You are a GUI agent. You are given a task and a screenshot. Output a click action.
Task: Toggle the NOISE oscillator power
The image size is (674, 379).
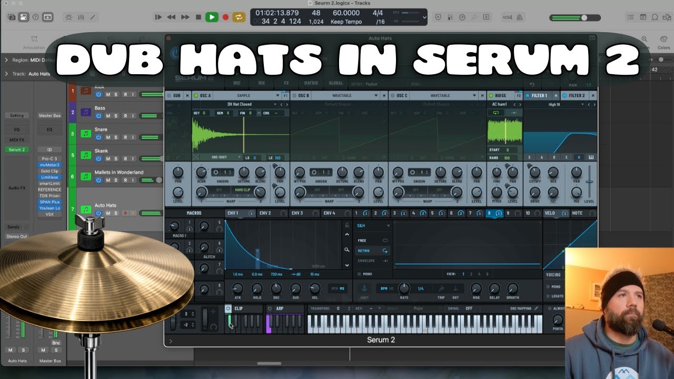(x=491, y=96)
